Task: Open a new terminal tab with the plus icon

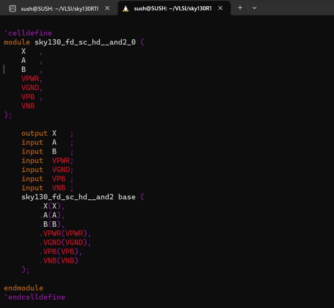Action: pos(239,8)
